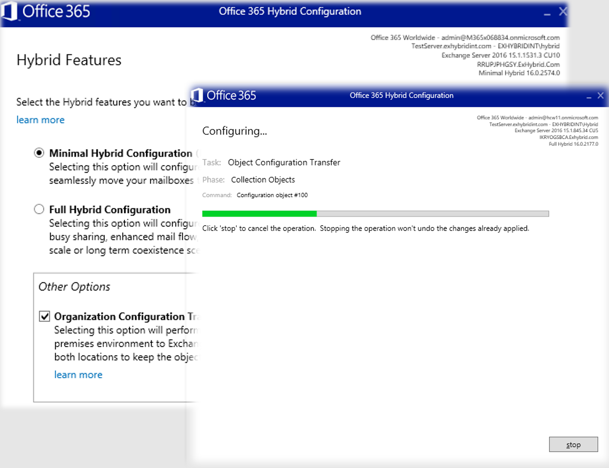Click the Office 365 logo in Hybrid Features window

[x=46, y=11]
